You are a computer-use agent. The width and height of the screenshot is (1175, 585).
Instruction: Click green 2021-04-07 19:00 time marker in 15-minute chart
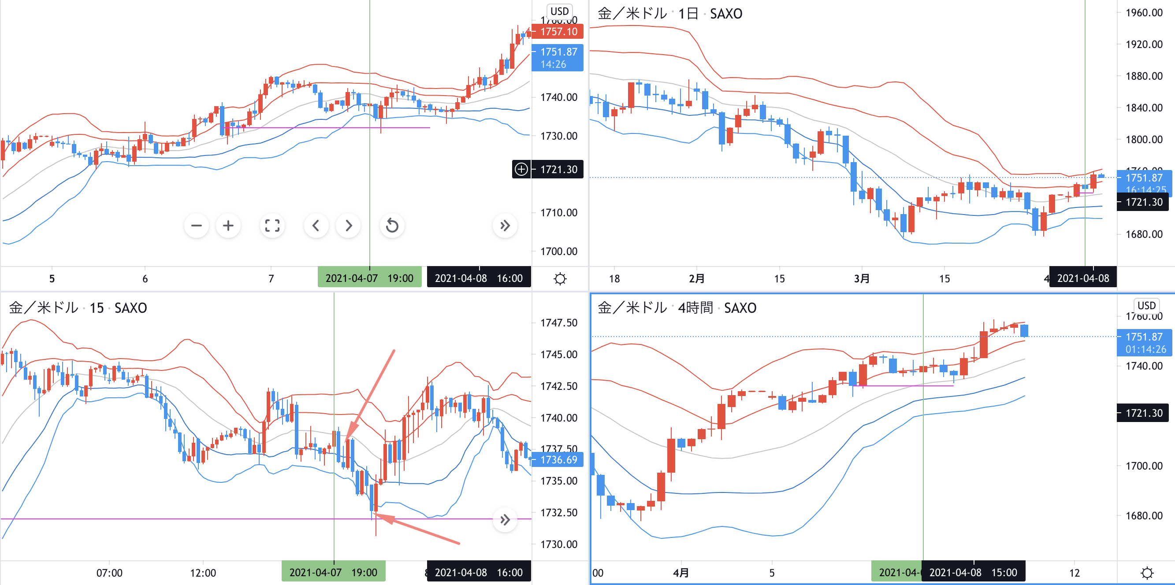[333, 572]
